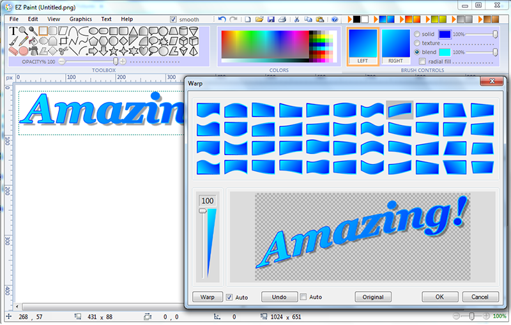Screen dimensions: 511x325
Task: Click the undo arrow in the toolbar
Action: [x=222, y=19]
